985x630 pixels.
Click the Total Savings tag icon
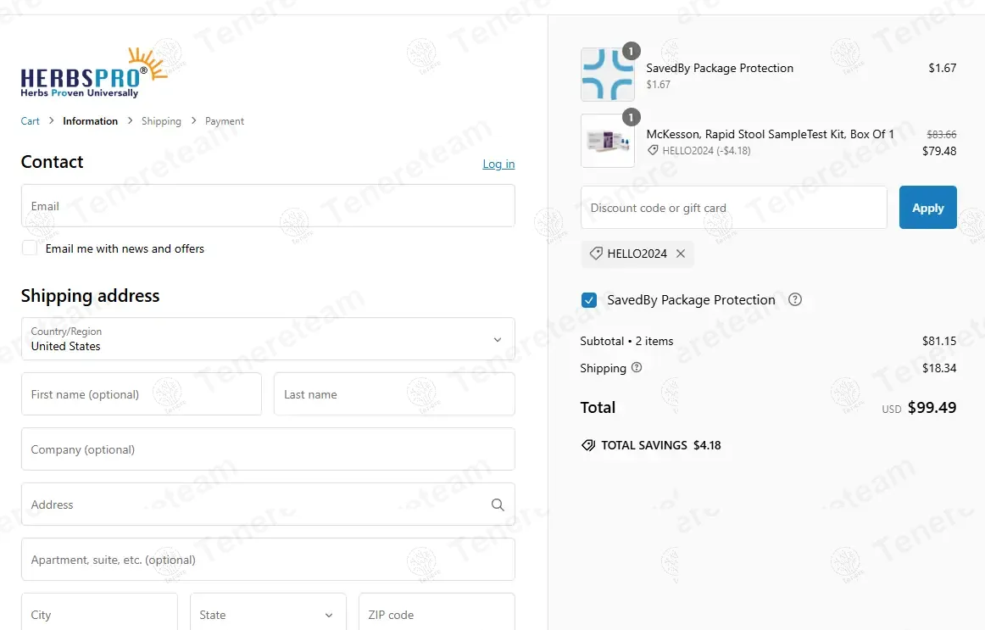[588, 445]
